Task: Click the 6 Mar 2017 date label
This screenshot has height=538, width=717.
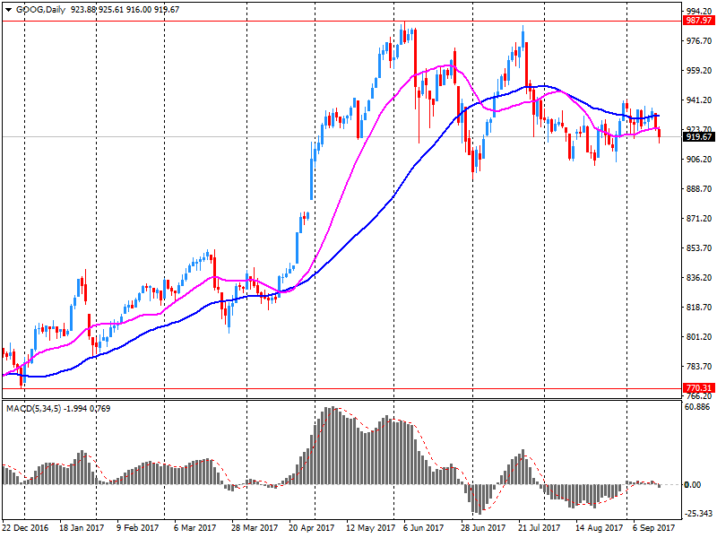Action: 194,528
